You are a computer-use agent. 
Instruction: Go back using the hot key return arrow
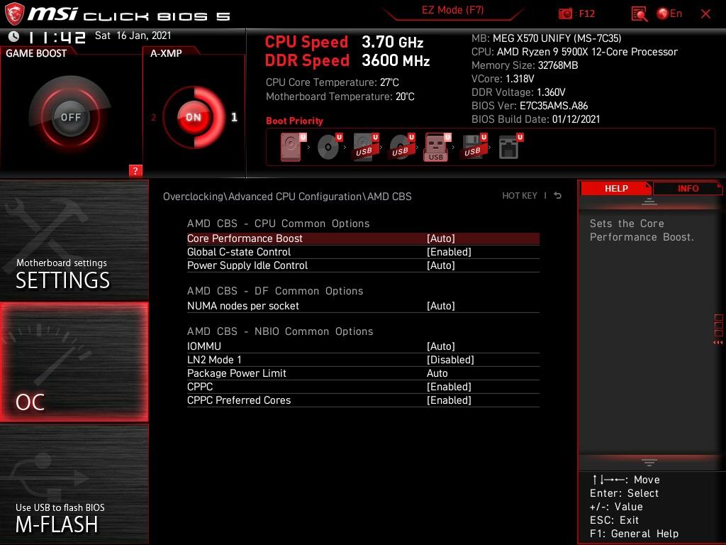point(557,196)
